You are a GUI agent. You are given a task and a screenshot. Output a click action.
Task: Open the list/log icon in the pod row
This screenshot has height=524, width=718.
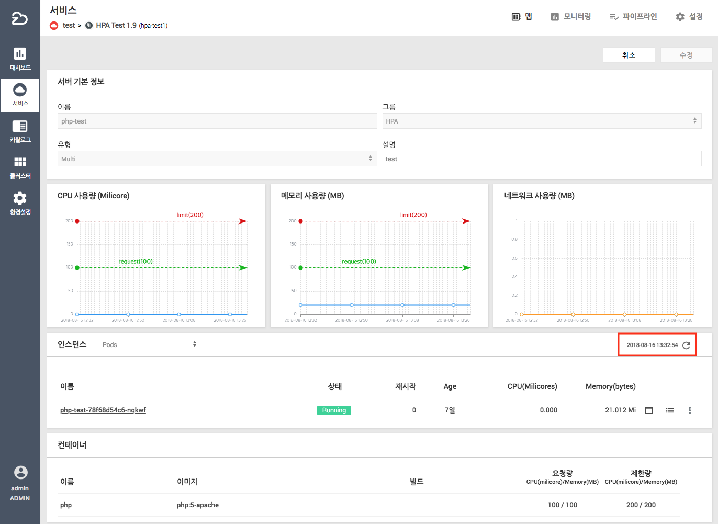[x=669, y=410]
